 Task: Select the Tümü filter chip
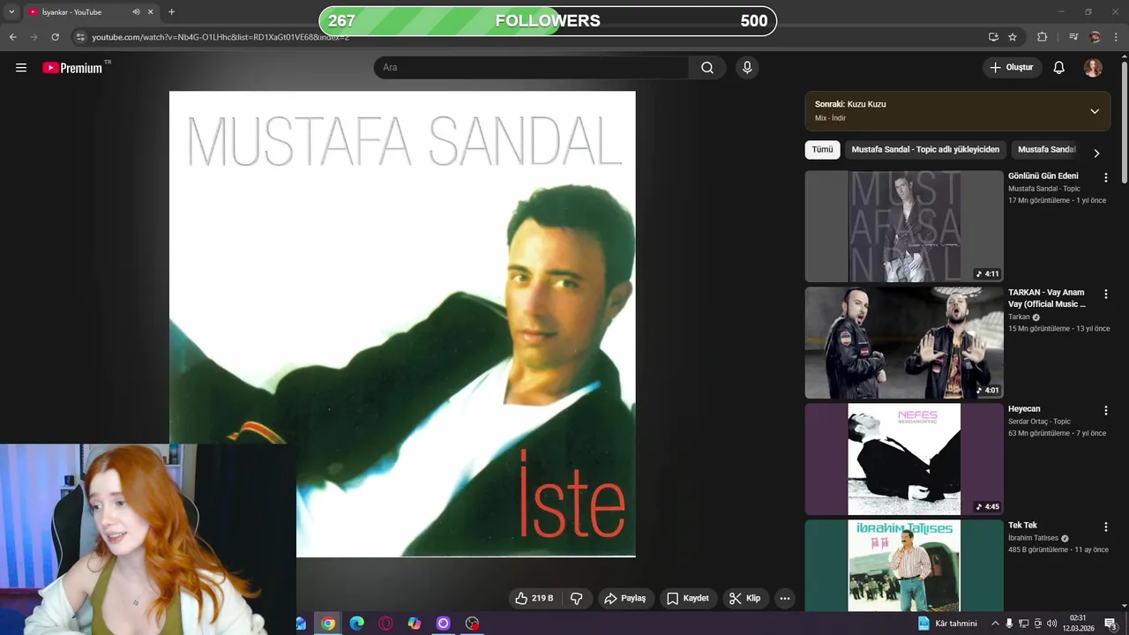click(x=822, y=150)
